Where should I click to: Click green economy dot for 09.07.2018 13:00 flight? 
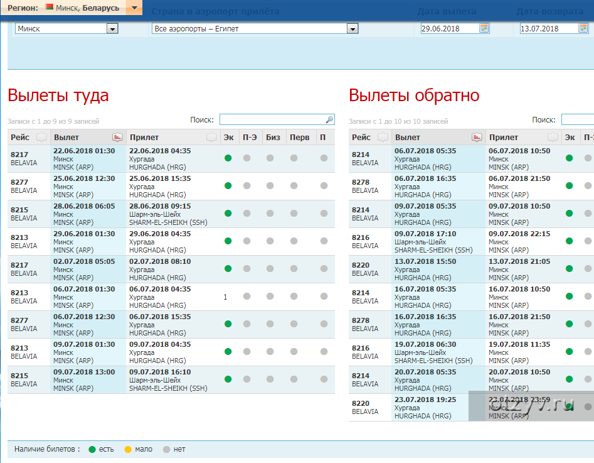pyautogui.click(x=228, y=379)
